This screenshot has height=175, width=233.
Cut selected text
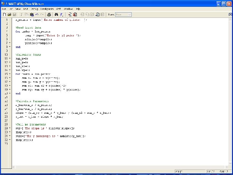click(x=22, y=15)
